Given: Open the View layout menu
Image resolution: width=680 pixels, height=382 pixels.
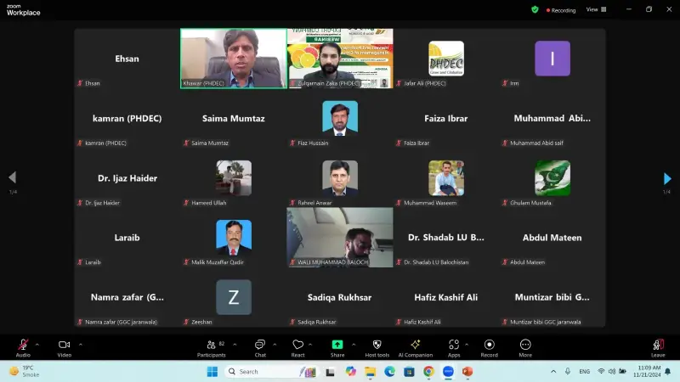Looking at the screenshot, I should point(594,9).
